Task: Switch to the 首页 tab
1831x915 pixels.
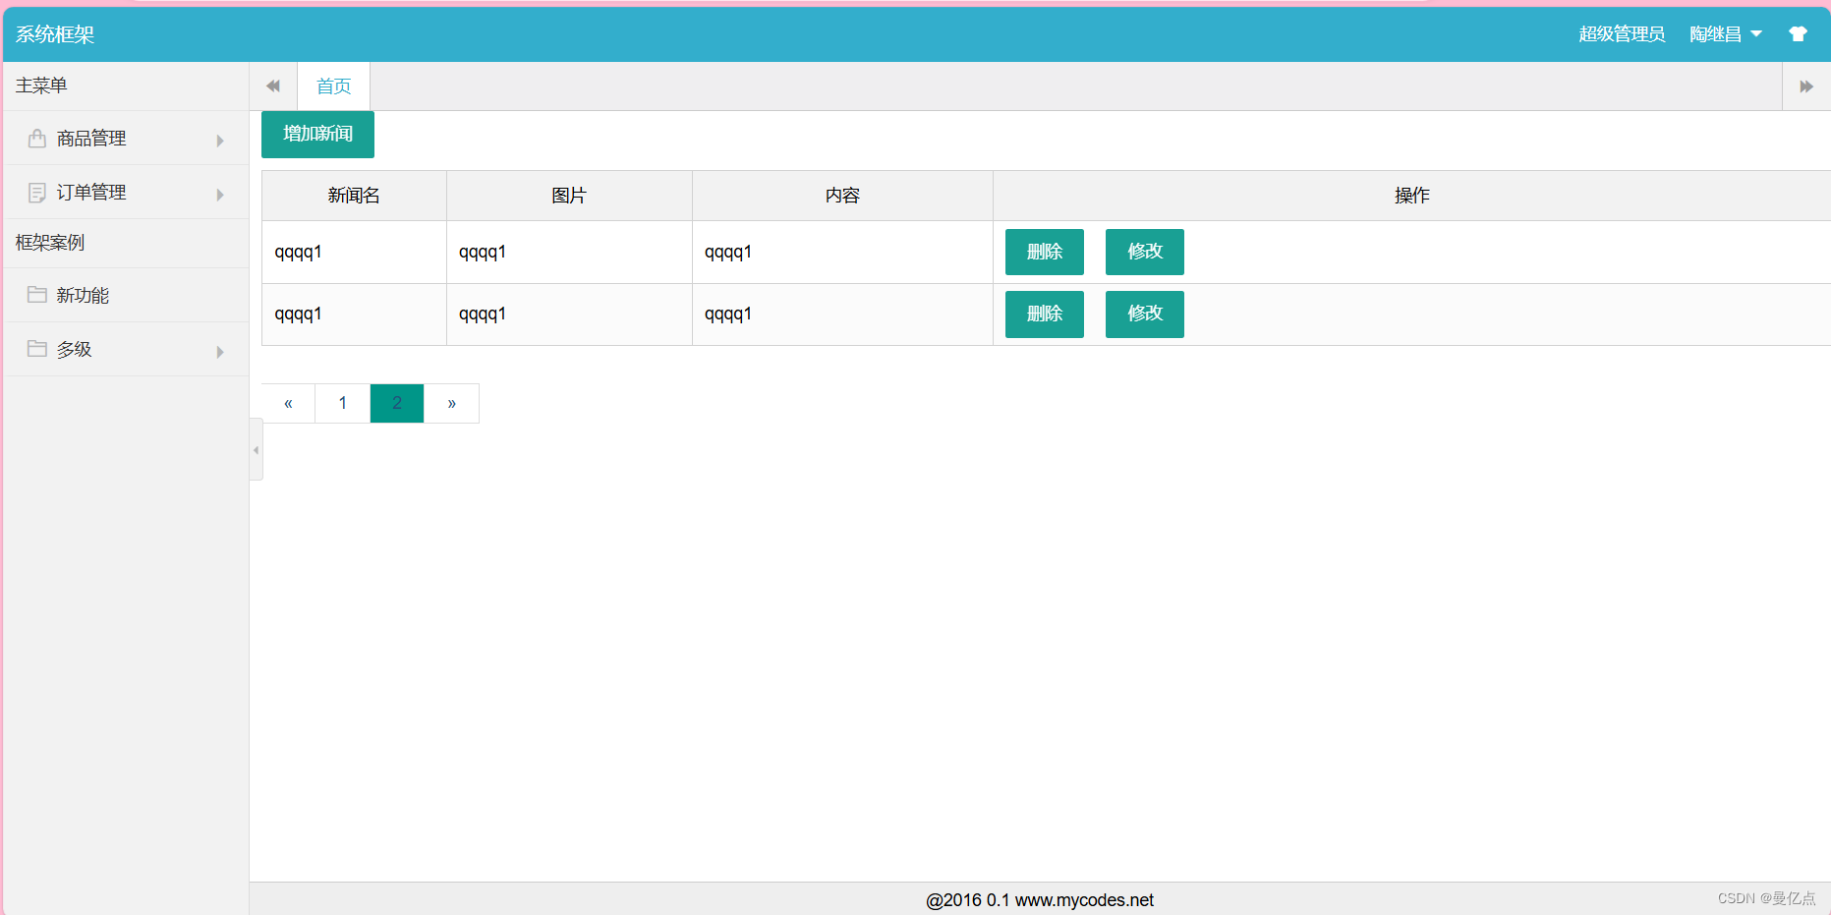Action: click(333, 86)
